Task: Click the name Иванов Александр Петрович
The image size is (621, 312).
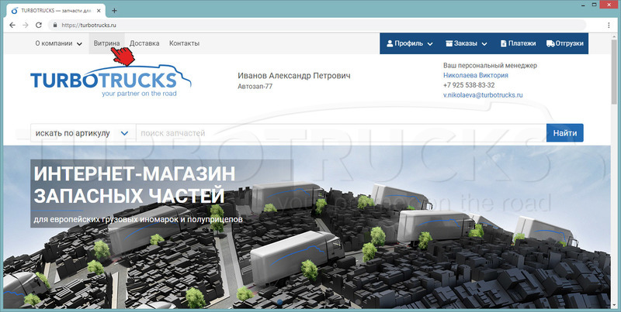Action: (x=294, y=75)
